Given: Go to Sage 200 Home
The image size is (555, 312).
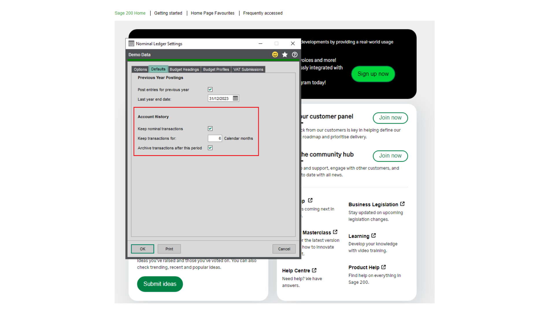Looking at the screenshot, I should 130,13.
